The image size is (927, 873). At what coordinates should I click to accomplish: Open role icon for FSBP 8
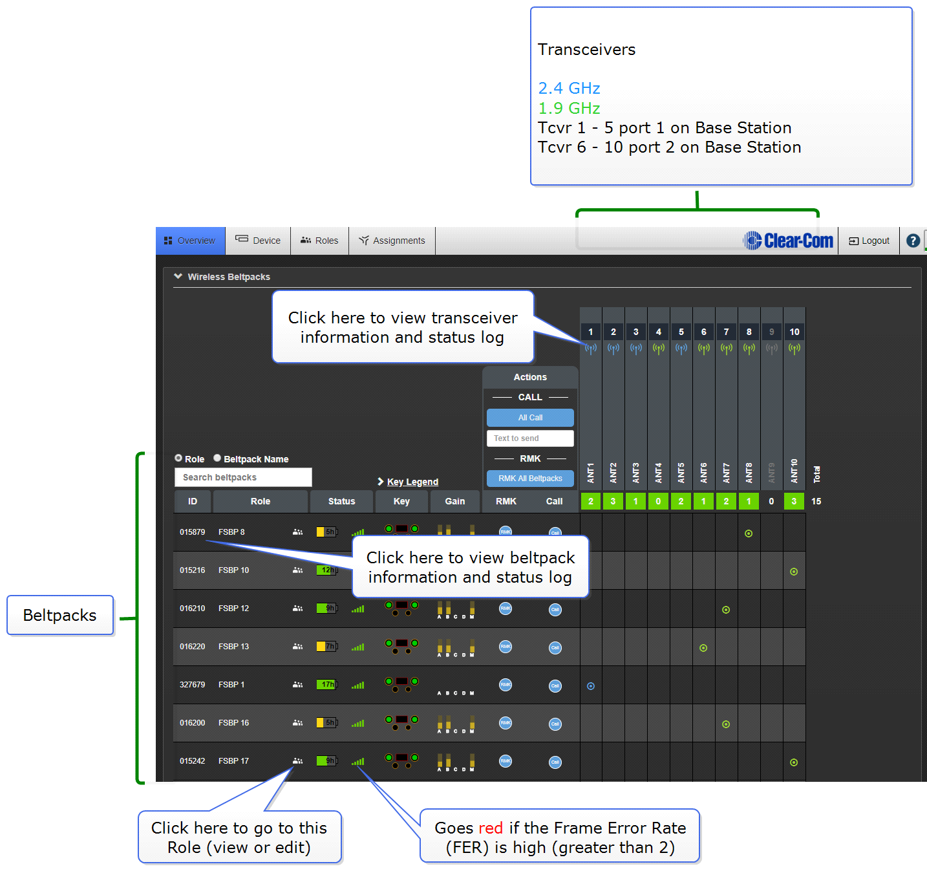click(297, 532)
